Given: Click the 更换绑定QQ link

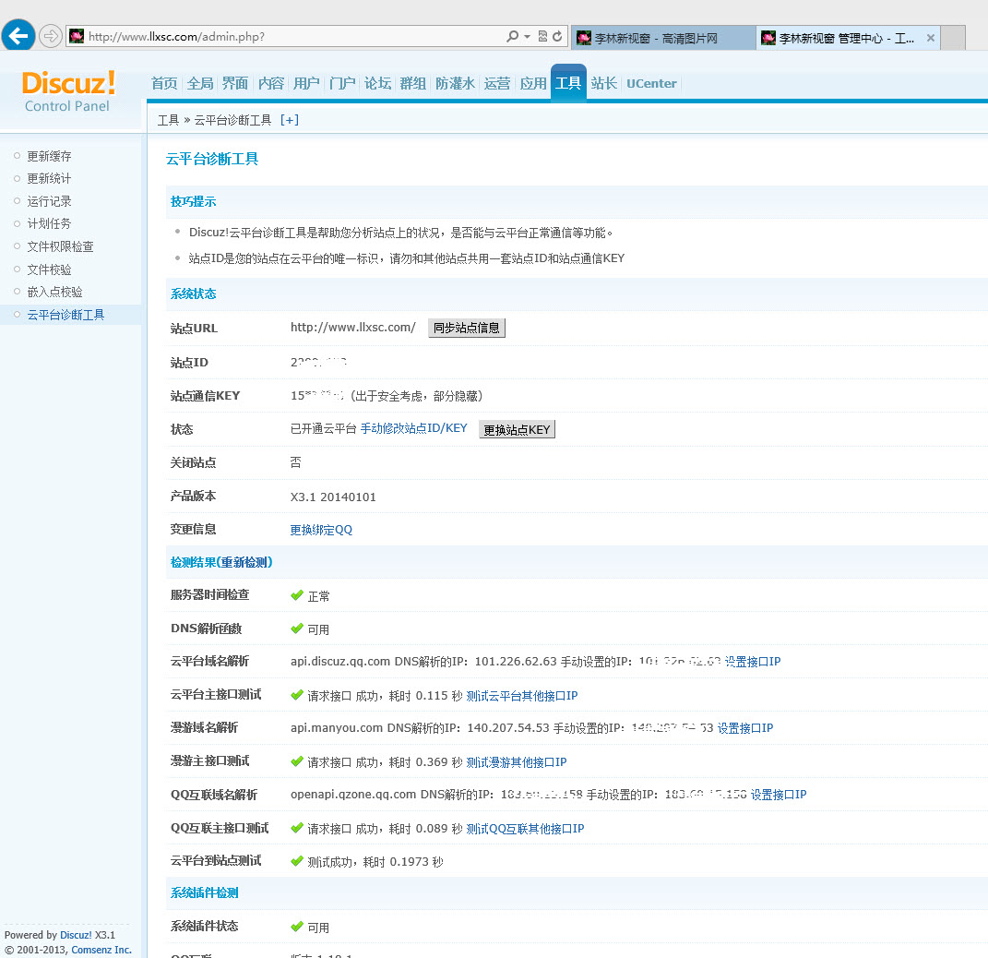Looking at the screenshot, I should [321, 530].
